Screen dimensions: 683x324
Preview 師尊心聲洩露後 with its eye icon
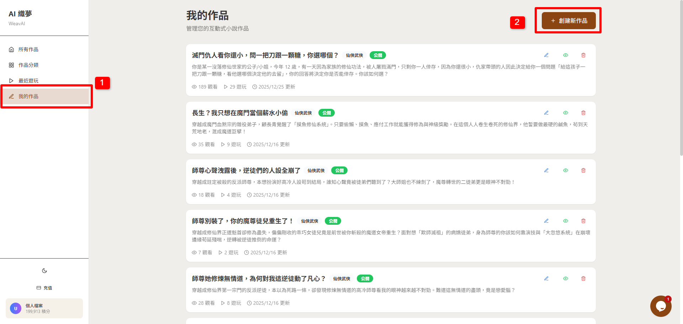(566, 170)
